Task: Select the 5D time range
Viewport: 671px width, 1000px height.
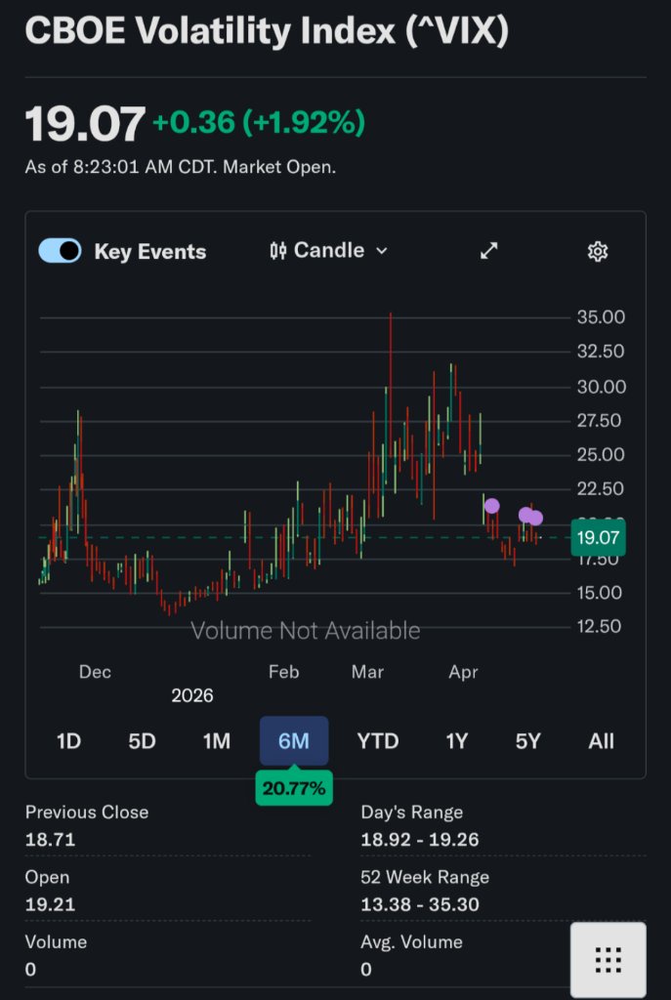Action: [x=143, y=741]
